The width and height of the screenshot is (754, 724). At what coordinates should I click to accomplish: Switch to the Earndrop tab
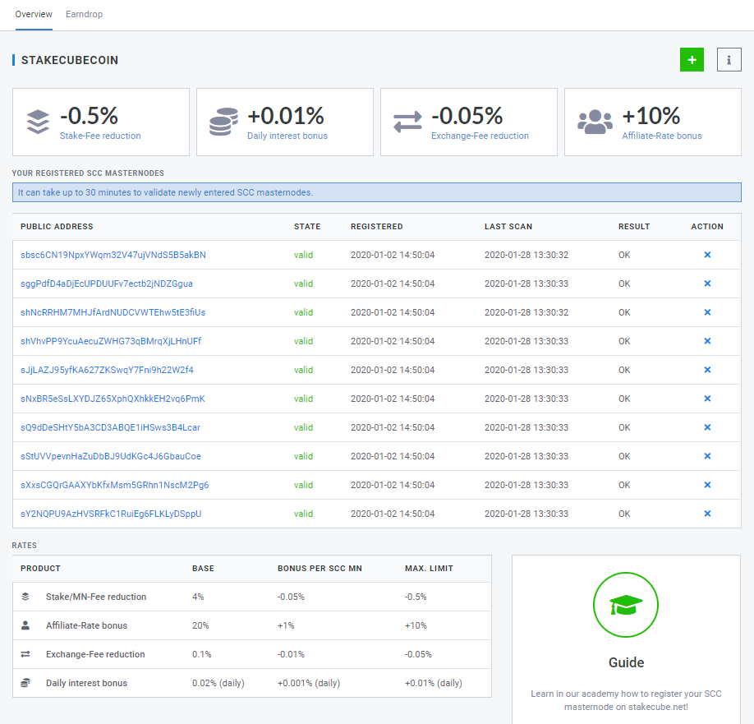point(84,15)
